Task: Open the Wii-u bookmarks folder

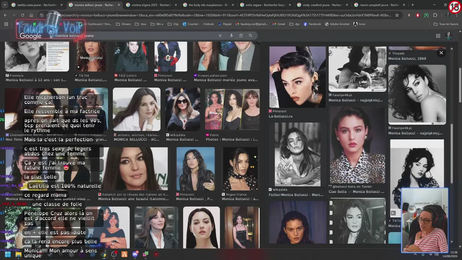Action: coord(157,24)
